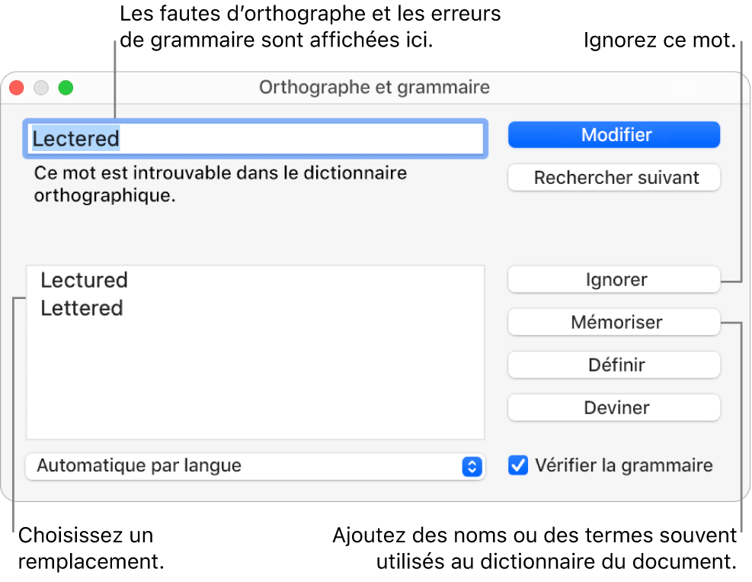Zoom the window using the green button
752x582 pixels.
tap(66, 88)
